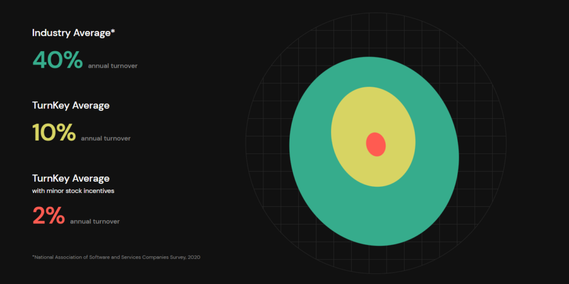Click "annual turnover" beside 40%
Viewport: 569px width, 284px height.
click(x=112, y=66)
